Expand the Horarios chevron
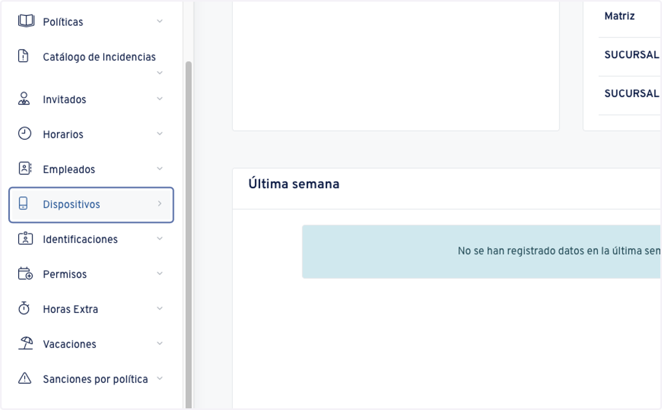662x410 pixels. click(x=159, y=133)
